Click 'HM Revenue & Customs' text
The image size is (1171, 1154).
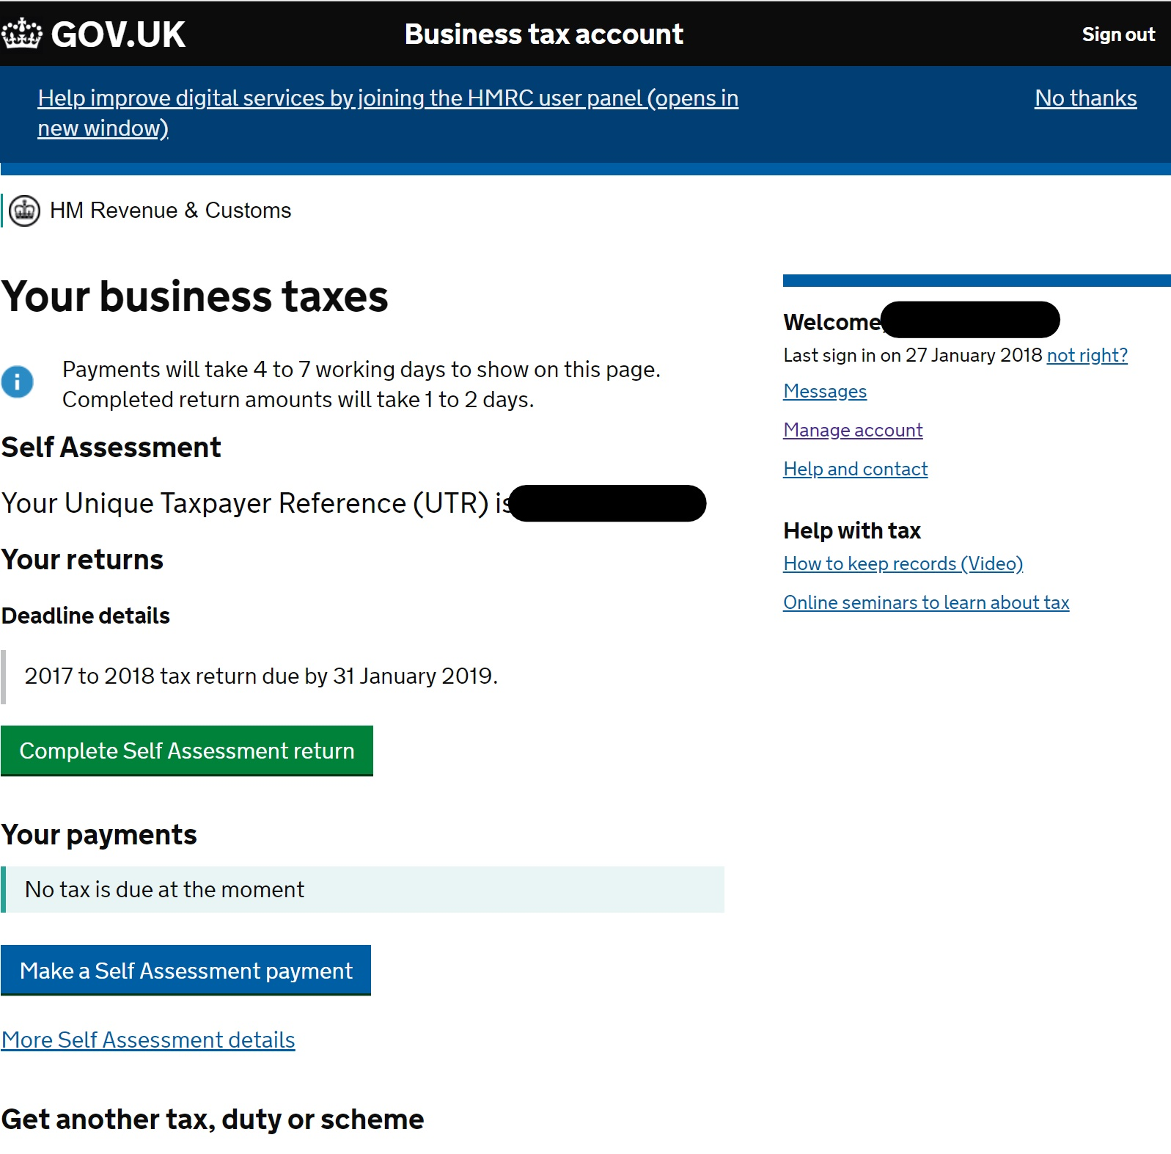(170, 211)
